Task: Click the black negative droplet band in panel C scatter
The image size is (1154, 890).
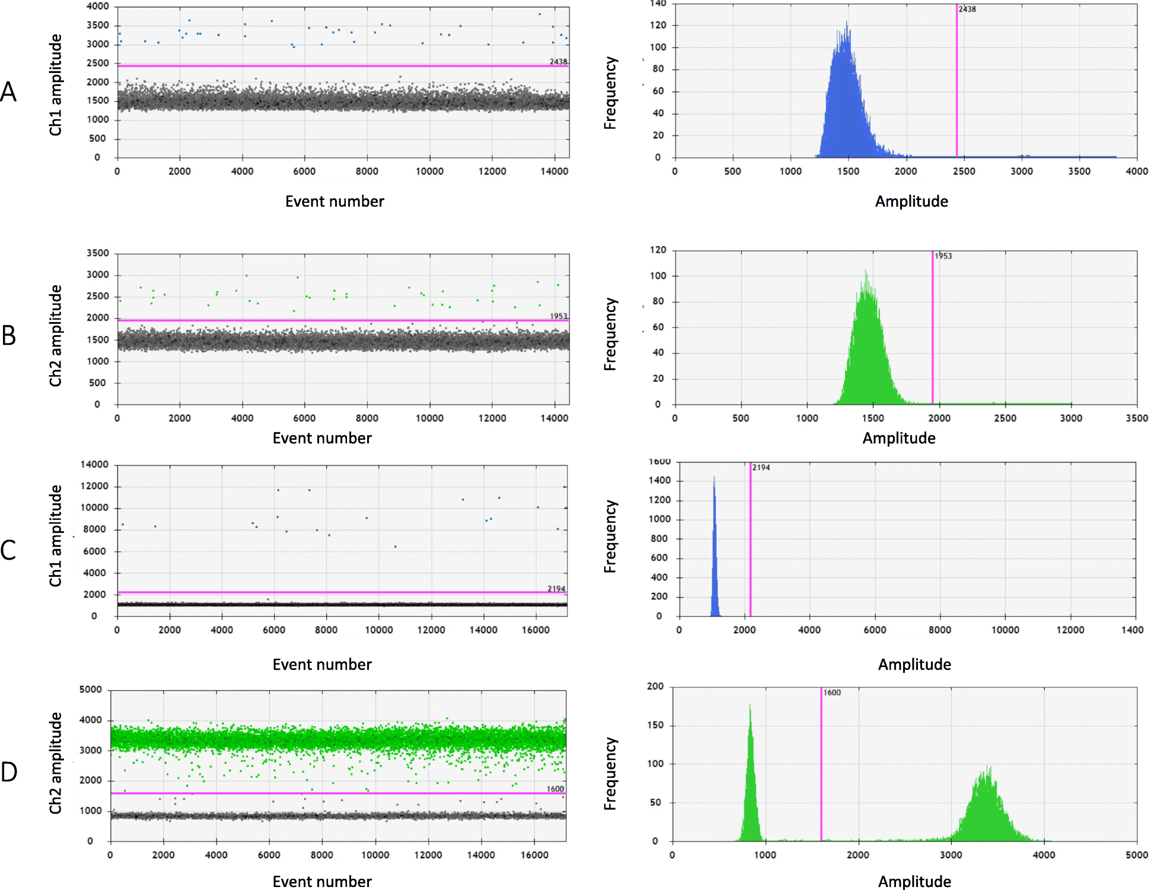Action: [342, 604]
